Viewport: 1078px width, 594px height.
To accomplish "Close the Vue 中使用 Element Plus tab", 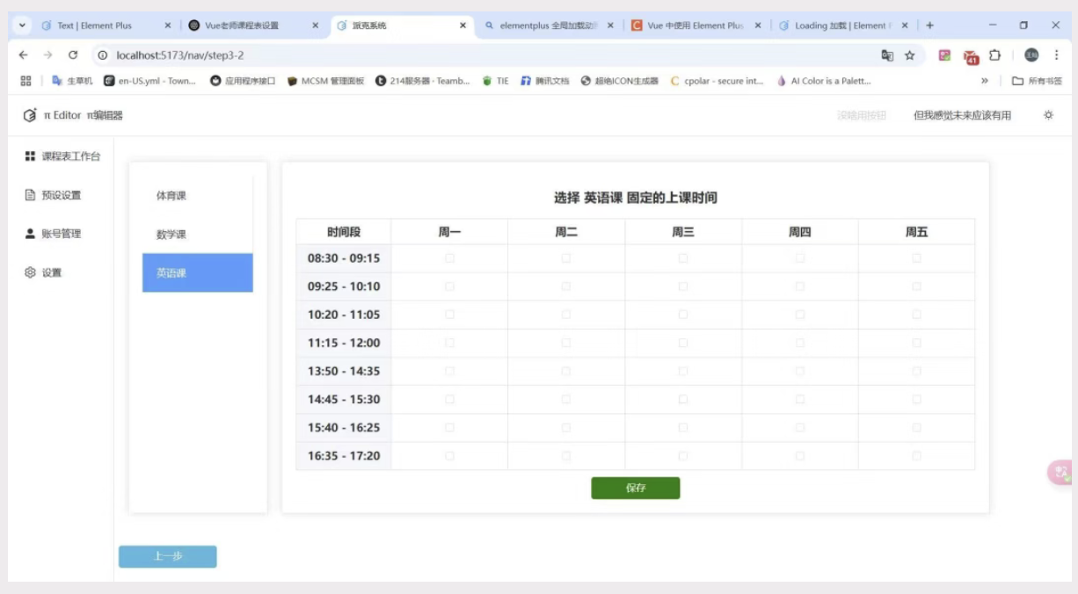I will [758, 25].
